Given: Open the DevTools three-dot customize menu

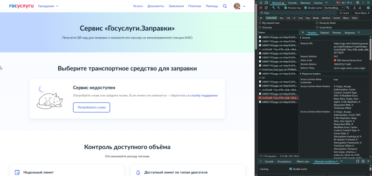Looking at the screenshot, I should 363,2.
